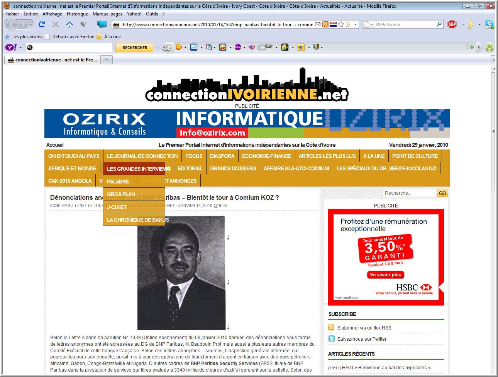Click the GO search button

442,193
